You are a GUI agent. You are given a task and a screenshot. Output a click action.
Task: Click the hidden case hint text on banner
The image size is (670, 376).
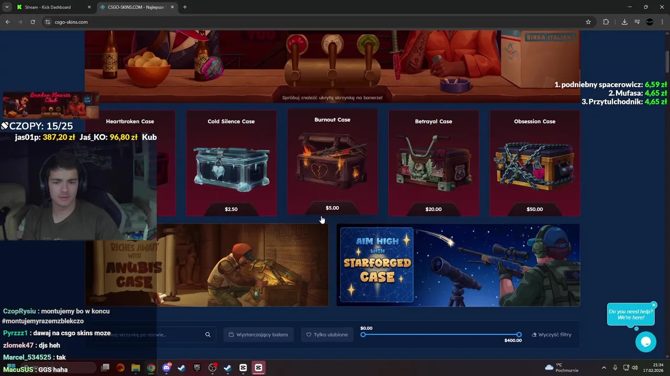point(332,98)
